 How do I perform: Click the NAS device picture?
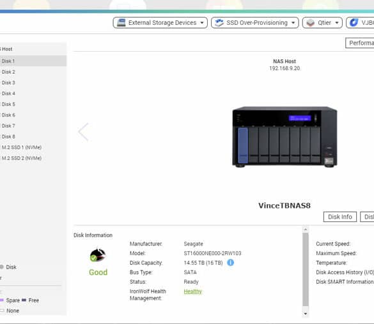[x=284, y=136]
